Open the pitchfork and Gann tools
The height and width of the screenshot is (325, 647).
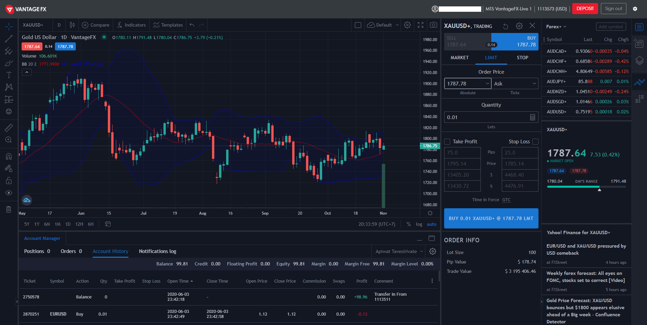tap(9, 51)
